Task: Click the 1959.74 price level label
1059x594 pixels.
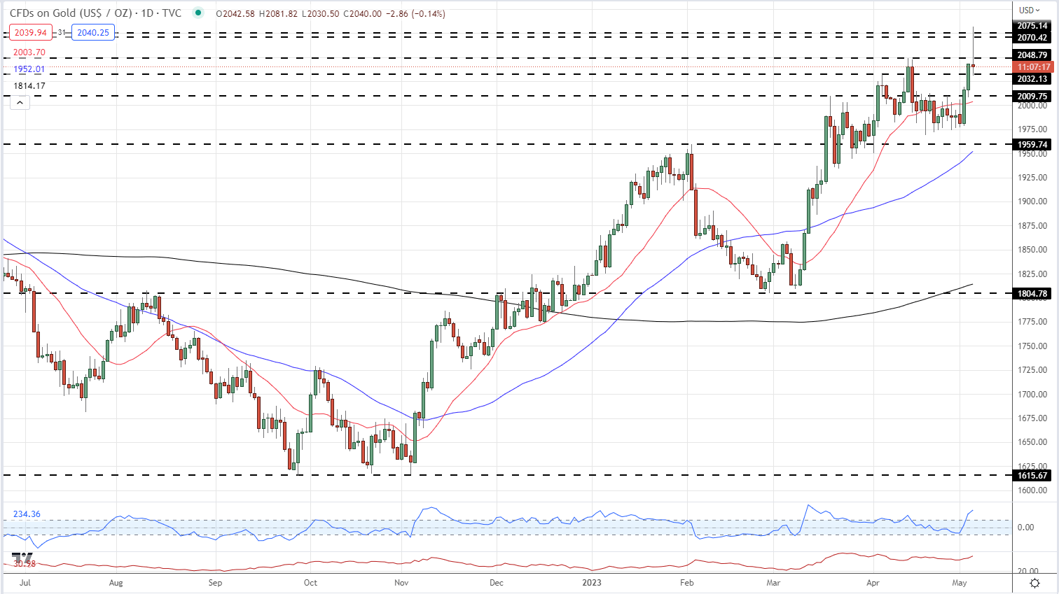Action: (x=1032, y=145)
